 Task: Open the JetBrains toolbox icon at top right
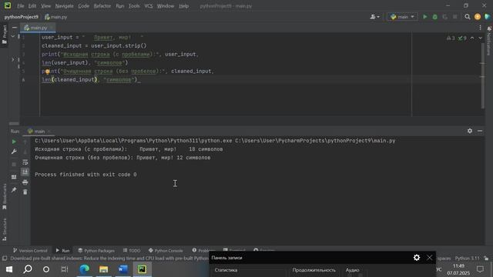(488, 17)
